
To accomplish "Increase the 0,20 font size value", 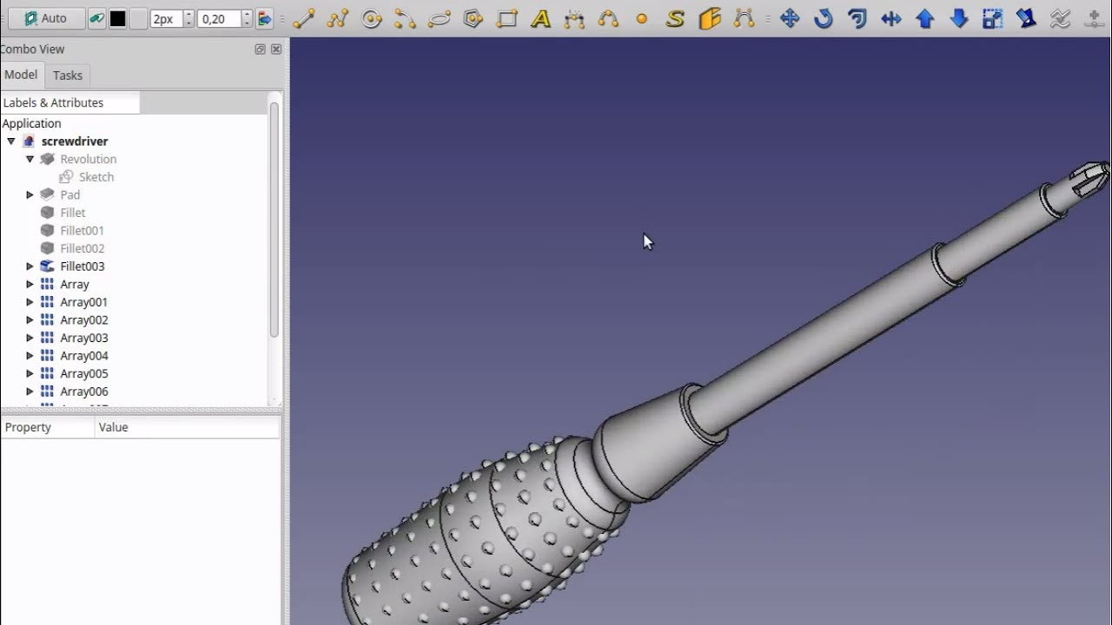I will pos(248,14).
